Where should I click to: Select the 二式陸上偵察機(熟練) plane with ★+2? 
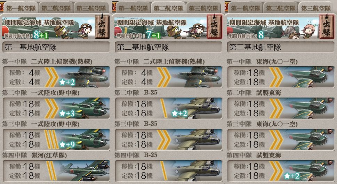(56, 77)
